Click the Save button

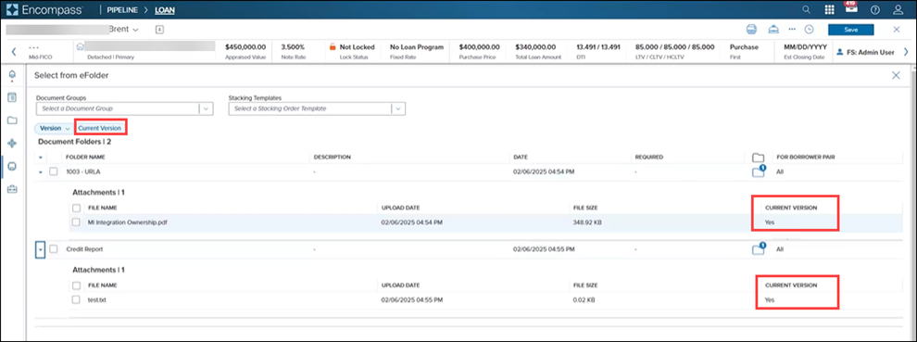click(x=851, y=30)
